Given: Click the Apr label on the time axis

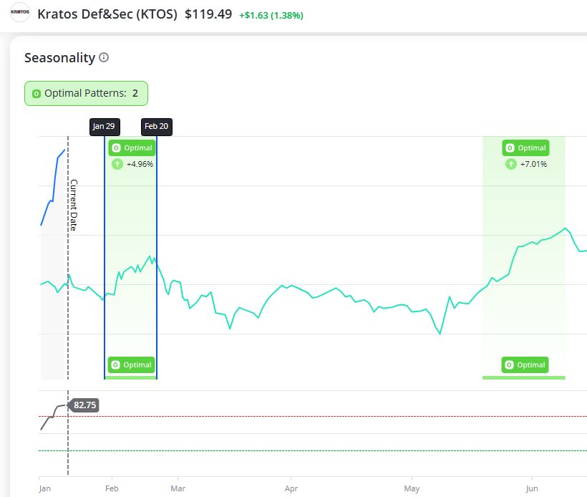Looking at the screenshot, I should 291,488.
